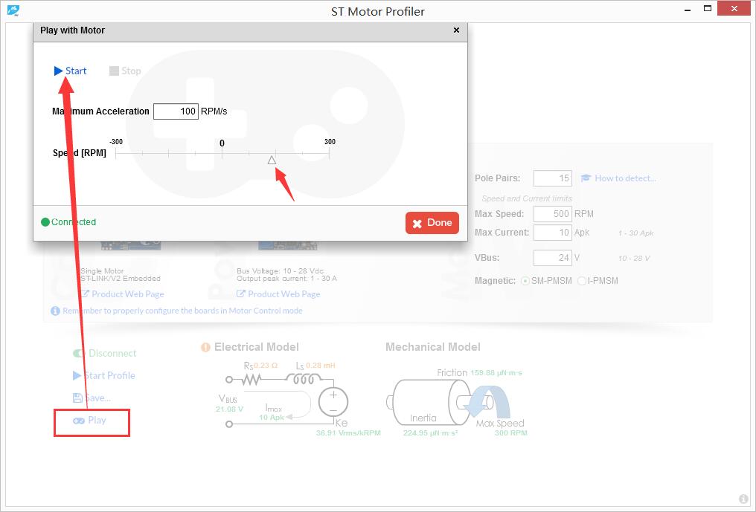Image resolution: width=756 pixels, height=512 pixels.
Task: Click Start Profile
Action: 104,376
